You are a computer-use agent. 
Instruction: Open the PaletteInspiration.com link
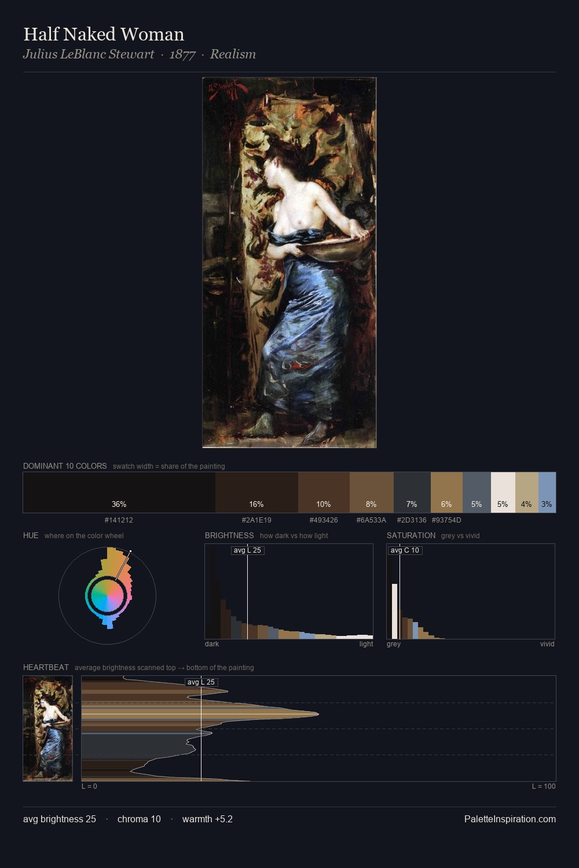pyautogui.click(x=510, y=819)
